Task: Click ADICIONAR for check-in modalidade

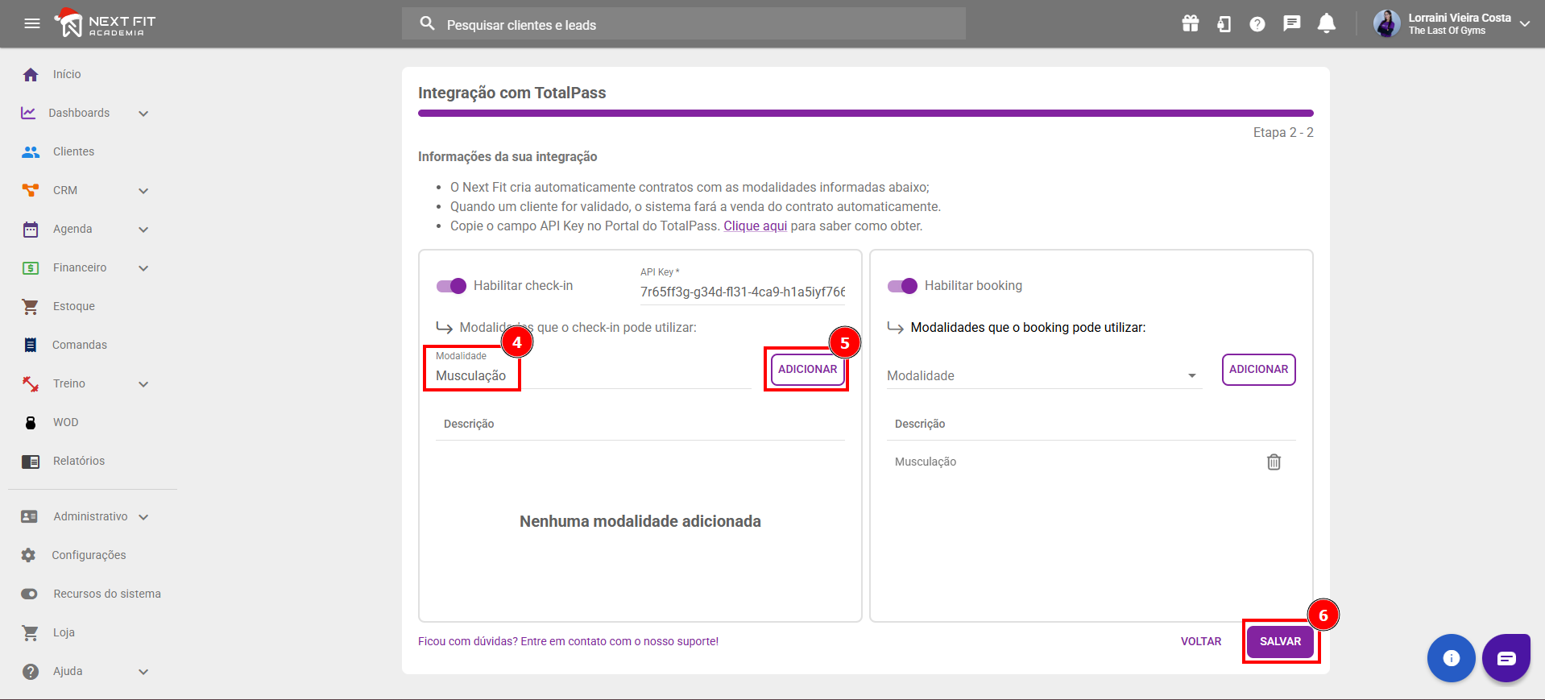Action: coord(807,370)
